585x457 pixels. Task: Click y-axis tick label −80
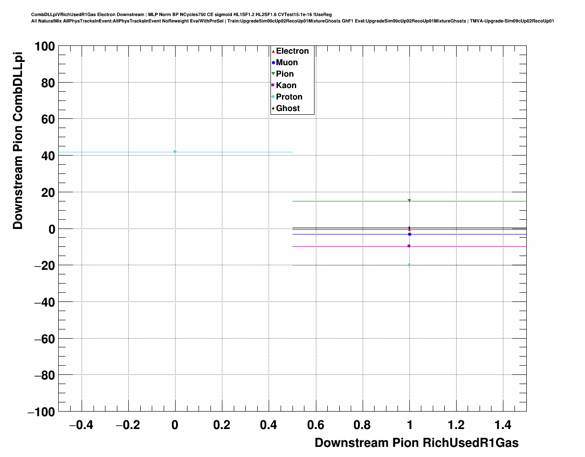coord(44,375)
